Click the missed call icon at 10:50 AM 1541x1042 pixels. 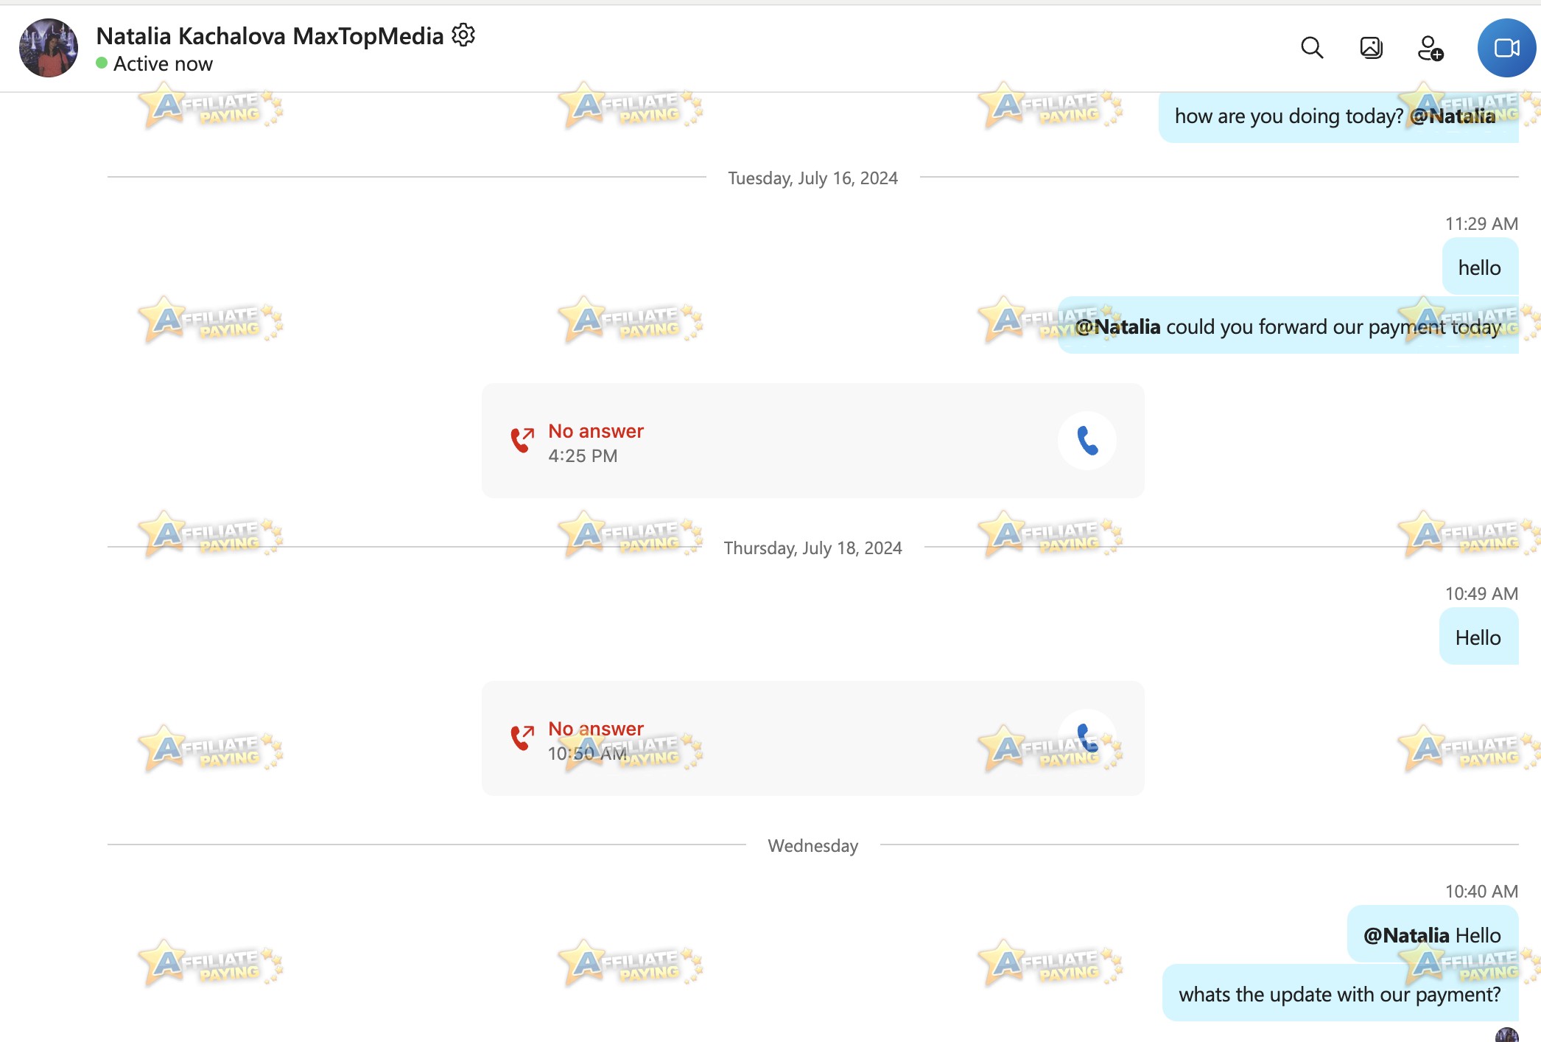pos(522,738)
